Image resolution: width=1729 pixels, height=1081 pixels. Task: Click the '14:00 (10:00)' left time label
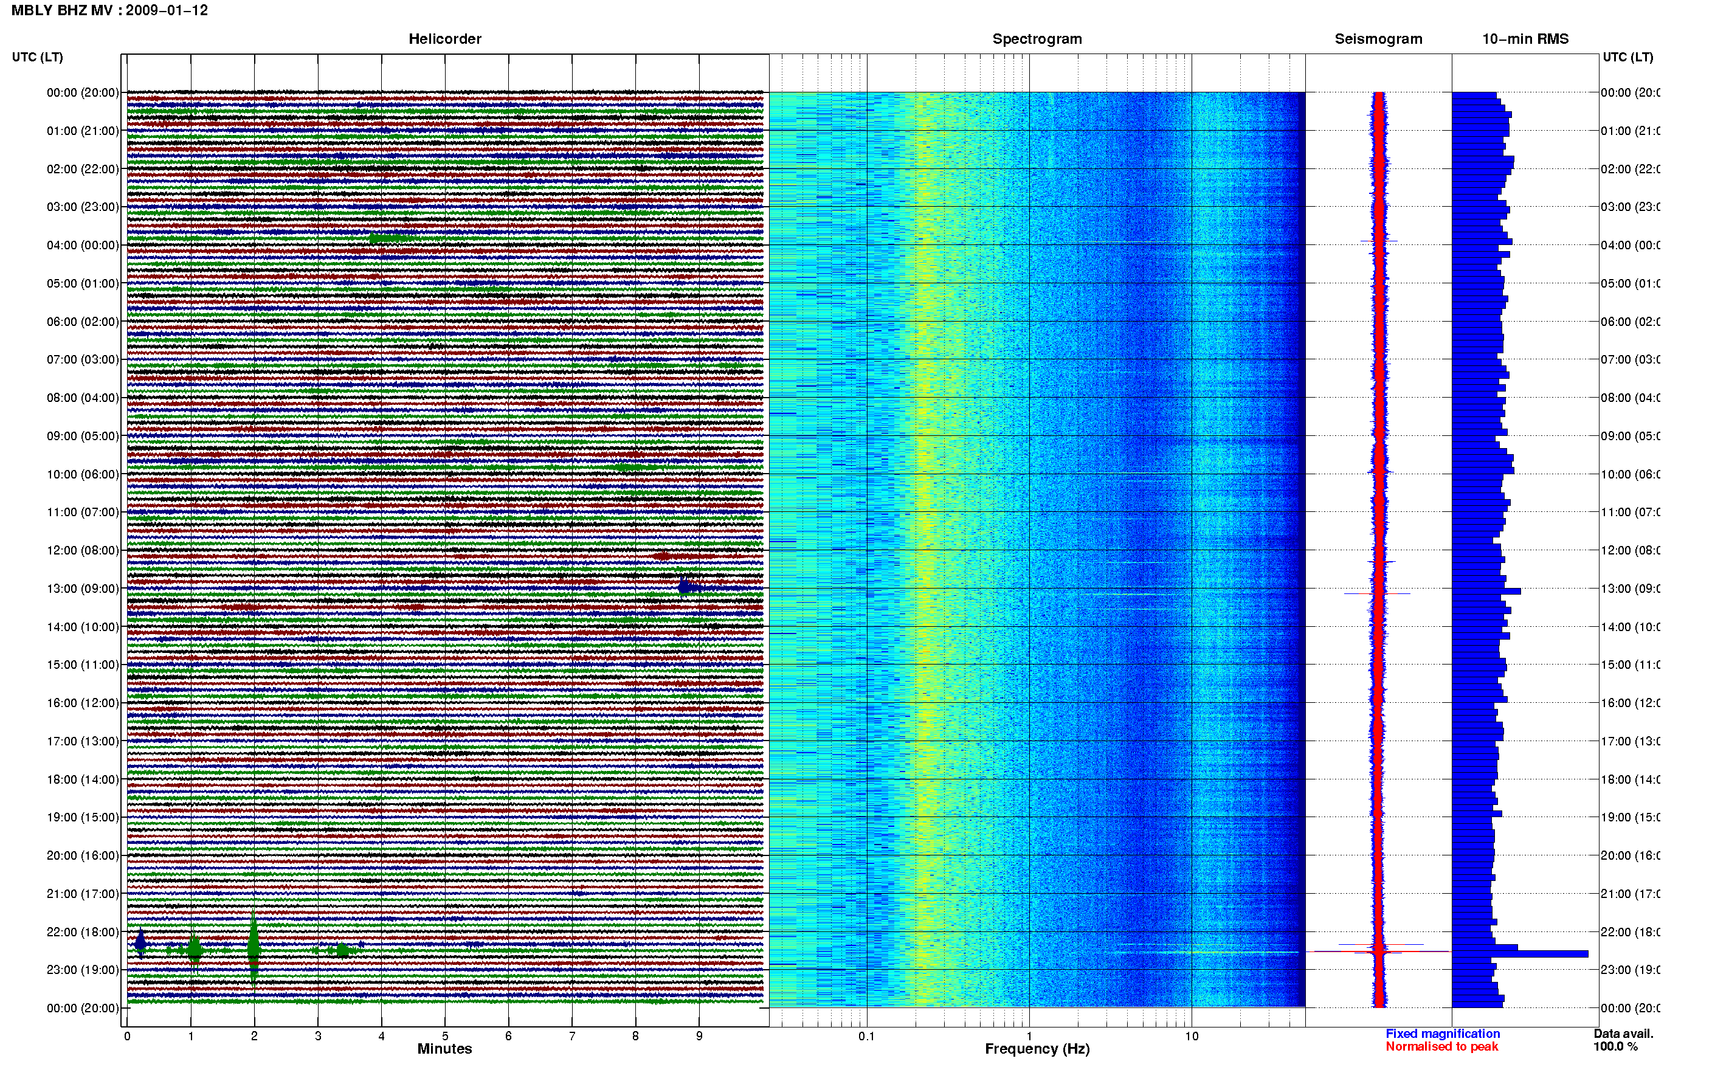click(x=83, y=627)
